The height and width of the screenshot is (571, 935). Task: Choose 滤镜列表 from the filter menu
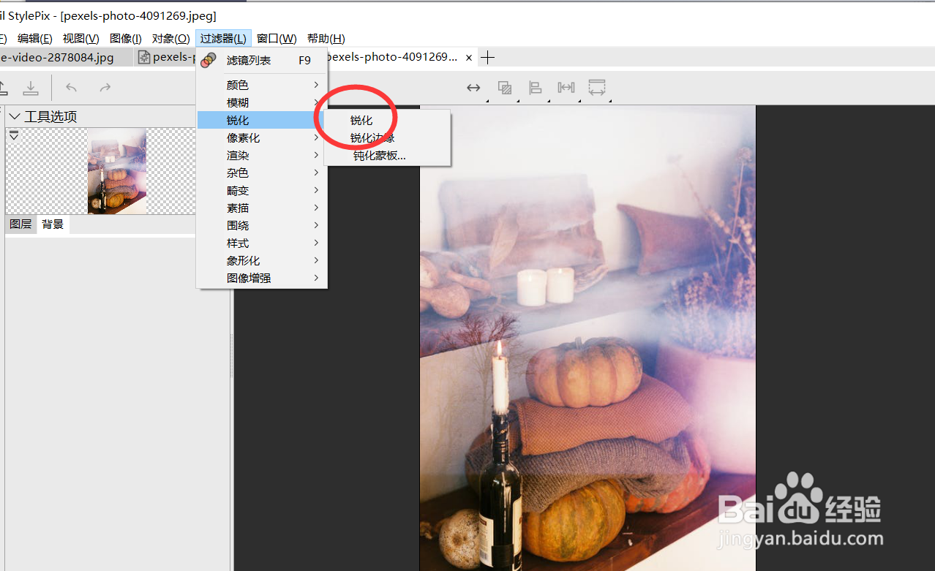pyautogui.click(x=262, y=61)
